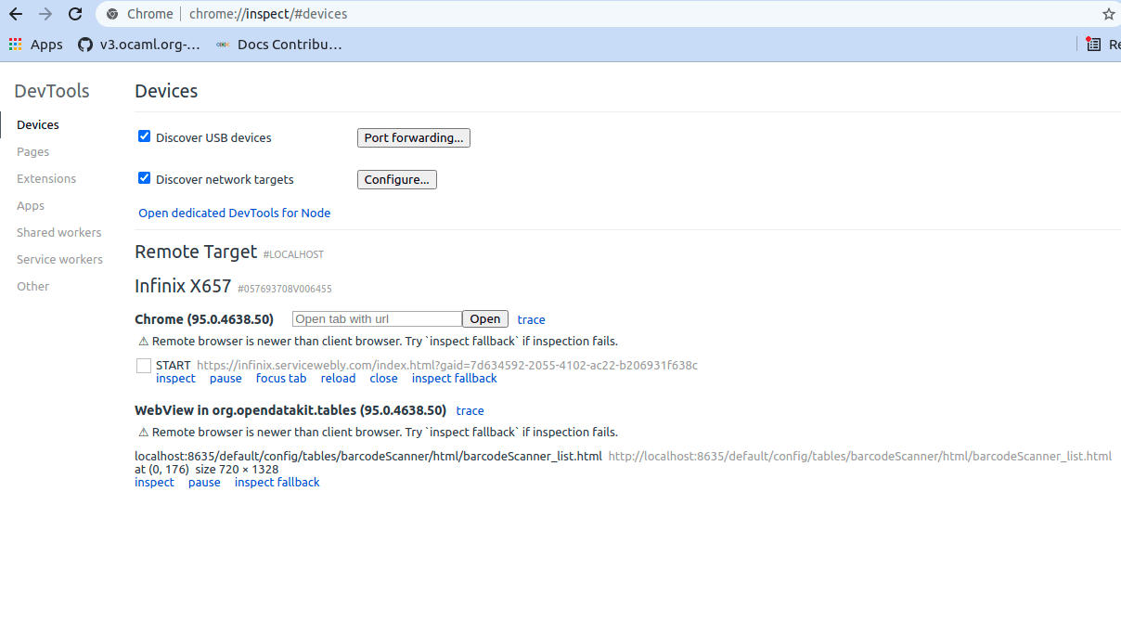Screen dimensions: 1121x621
Task: Select Apps in the DevTools sidebar
Action: pyautogui.click(x=31, y=205)
